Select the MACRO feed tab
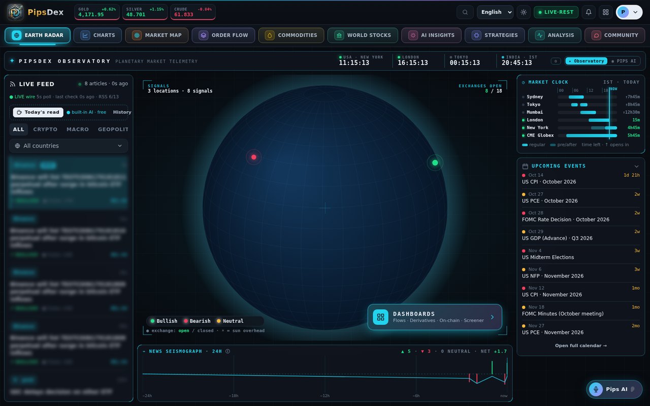Screen dimensions: 650x406 [78, 129]
